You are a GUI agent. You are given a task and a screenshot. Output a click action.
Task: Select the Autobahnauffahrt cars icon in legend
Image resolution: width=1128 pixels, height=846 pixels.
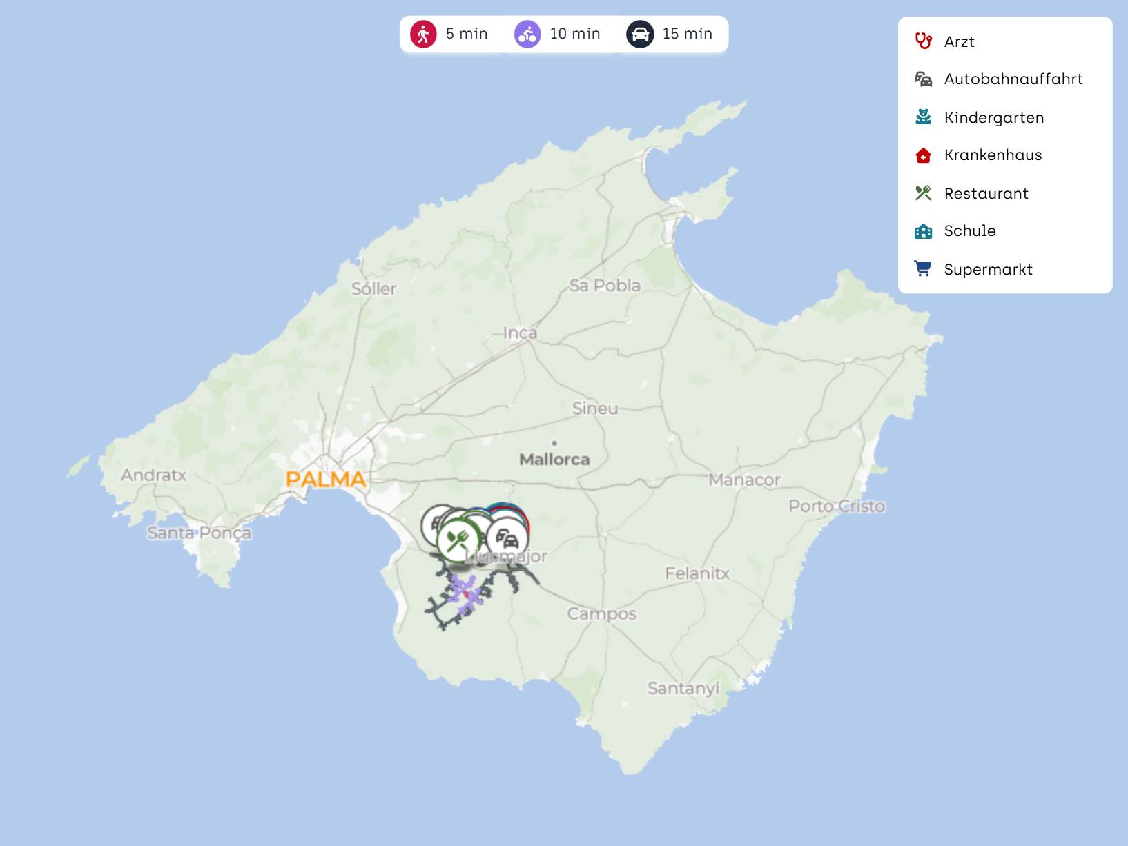(923, 79)
